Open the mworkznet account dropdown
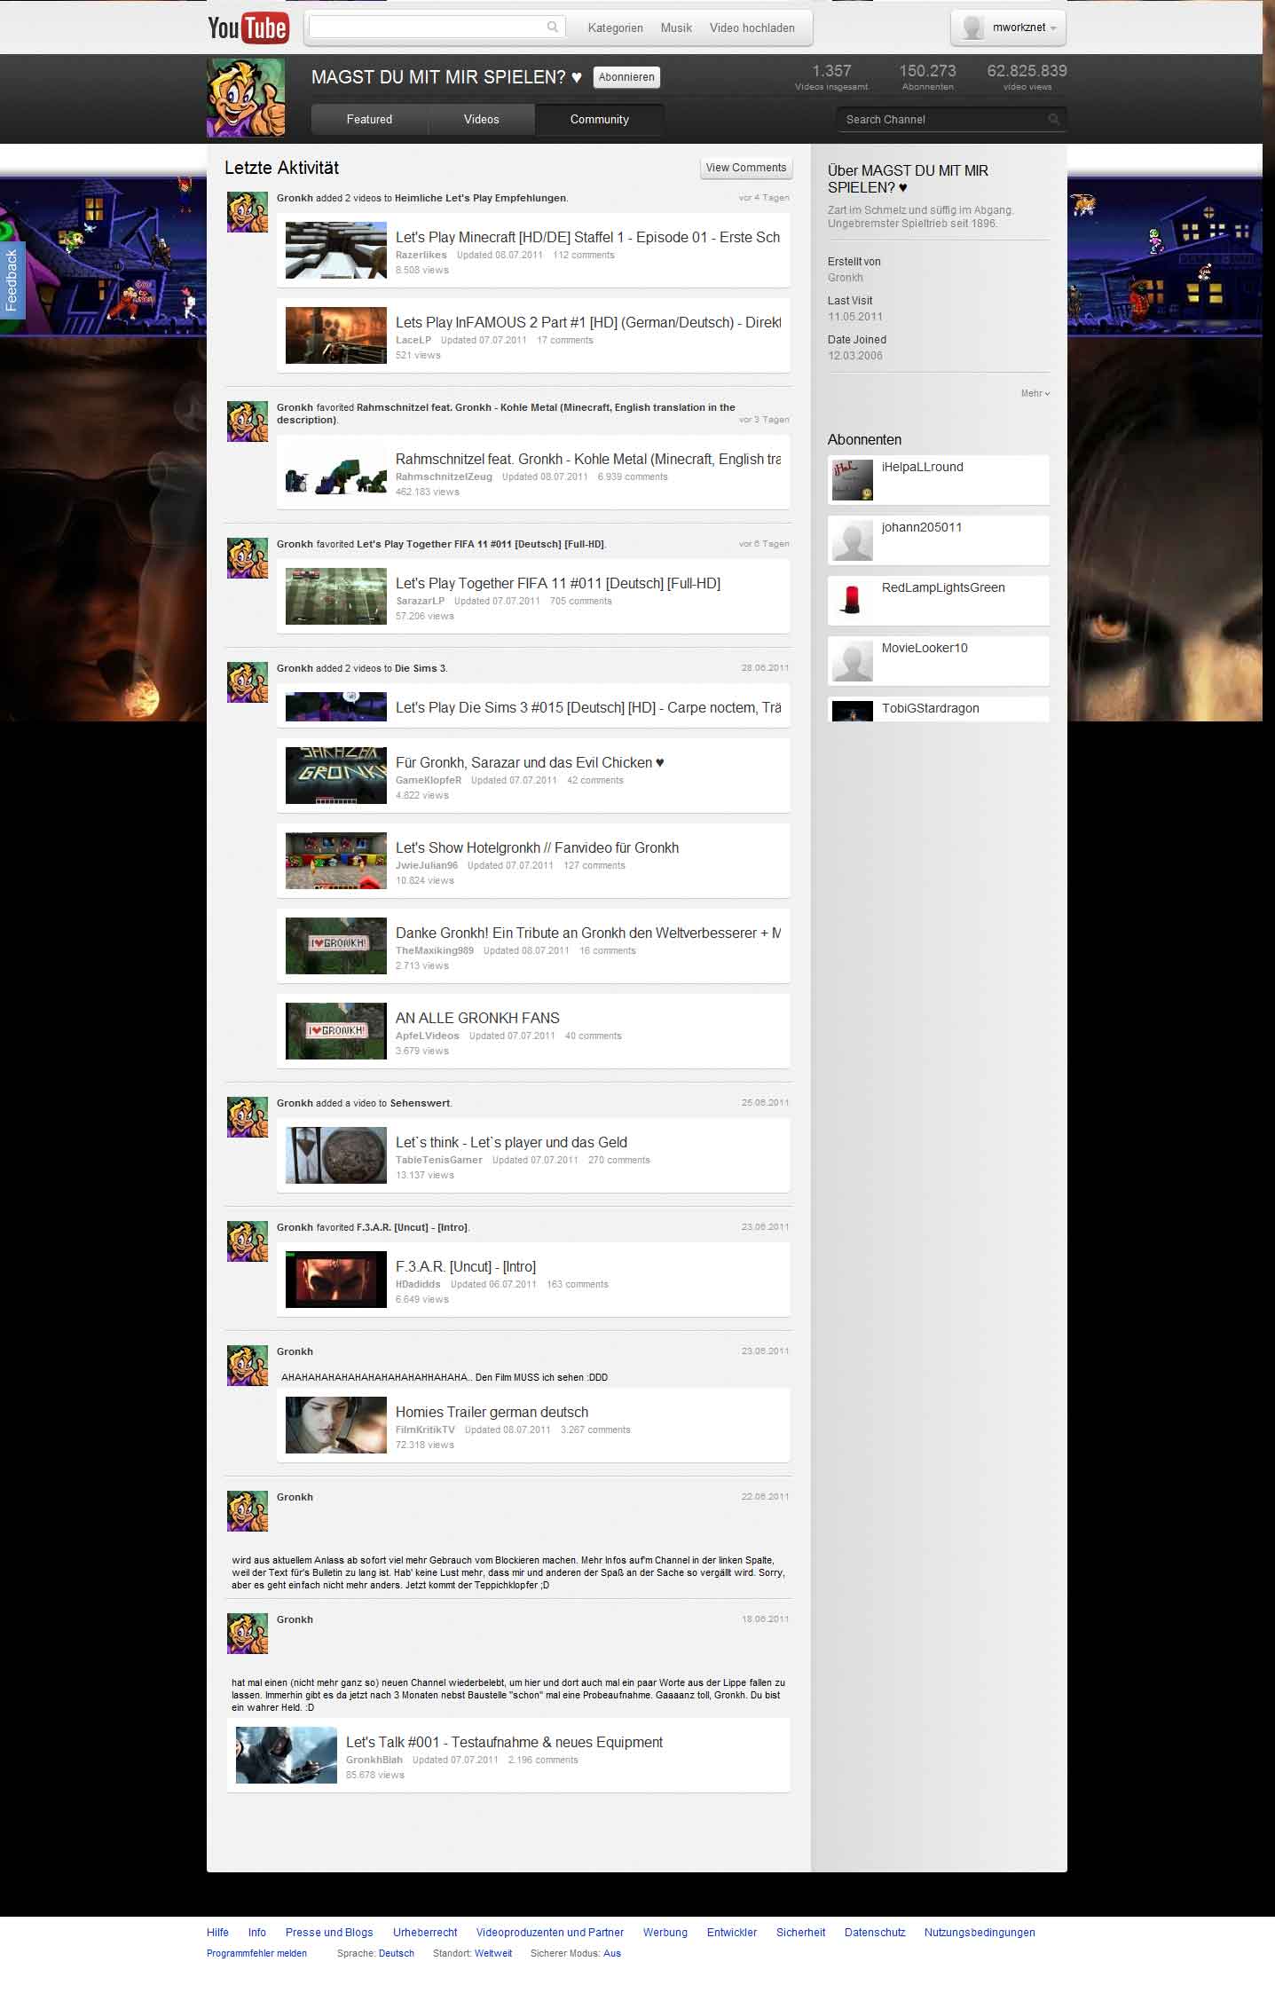The image size is (1275, 1993). 1052,28
